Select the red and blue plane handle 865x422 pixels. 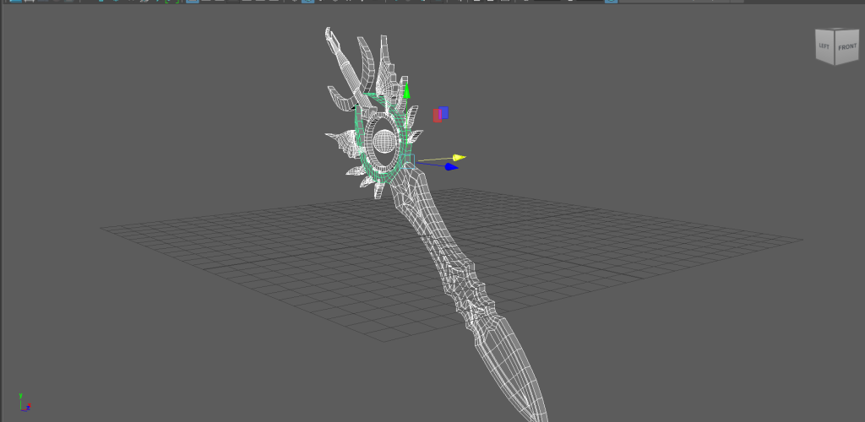click(x=440, y=114)
